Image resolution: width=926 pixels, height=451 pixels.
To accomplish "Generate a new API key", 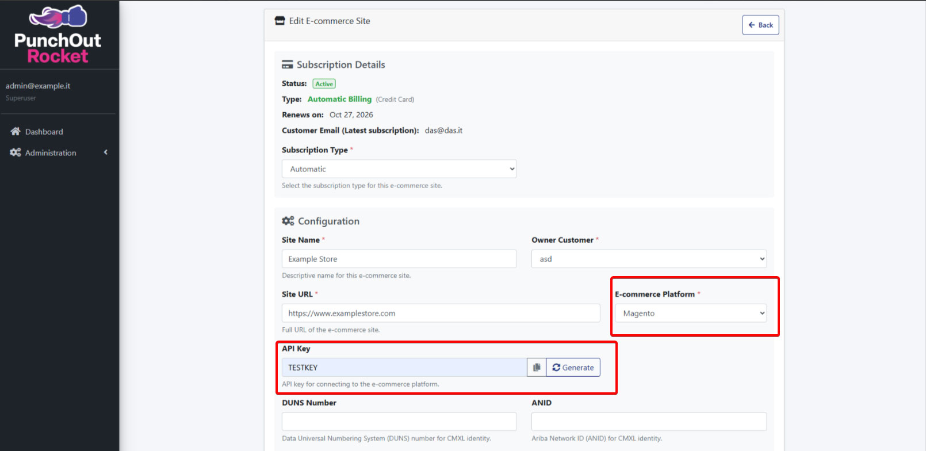I will pyautogui.click(x=573, y=368).
